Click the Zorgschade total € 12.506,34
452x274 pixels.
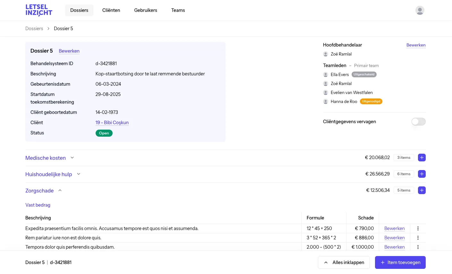pos(378,190)
